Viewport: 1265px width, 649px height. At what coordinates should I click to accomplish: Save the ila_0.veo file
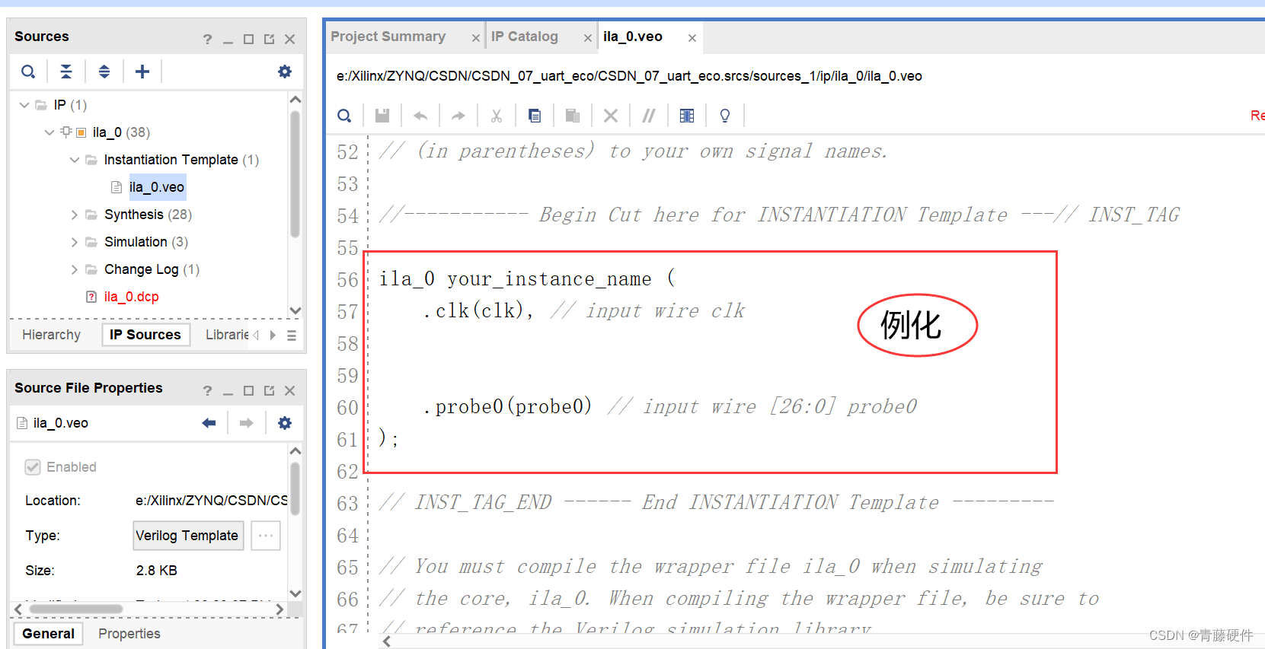coord(382,116)
